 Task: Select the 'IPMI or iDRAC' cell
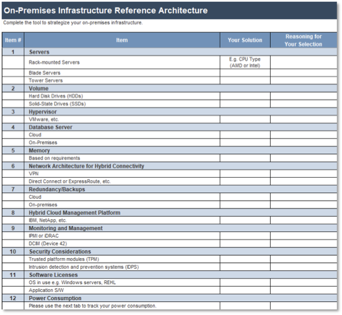tap(122, 236)
